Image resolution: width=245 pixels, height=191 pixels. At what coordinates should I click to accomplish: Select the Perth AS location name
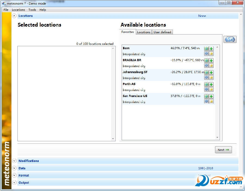129,84
